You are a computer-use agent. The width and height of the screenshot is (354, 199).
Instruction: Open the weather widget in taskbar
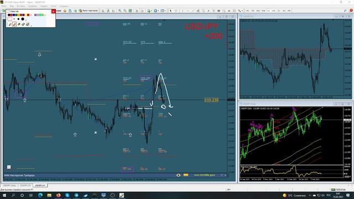click(295, 195)
